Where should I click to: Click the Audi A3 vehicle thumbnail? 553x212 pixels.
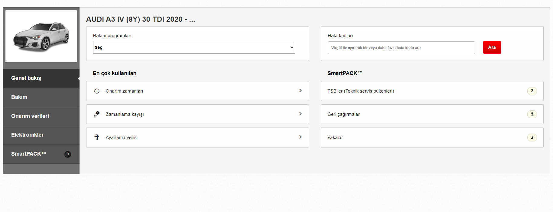coord(41,36)
